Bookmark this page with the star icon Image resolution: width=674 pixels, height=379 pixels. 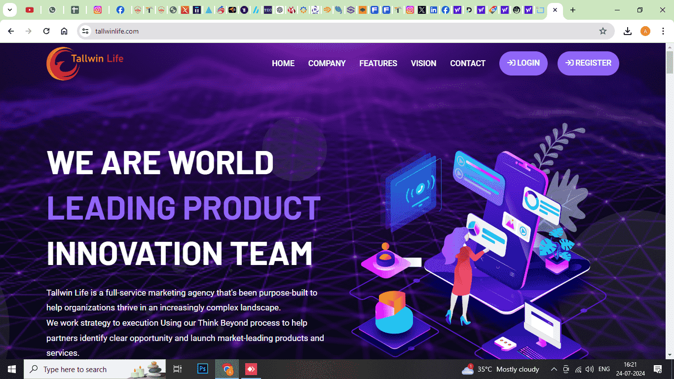click(x=603, y=31)
